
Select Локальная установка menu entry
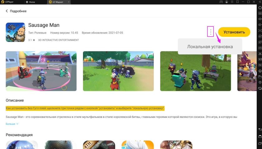click(x=210, y=47)
